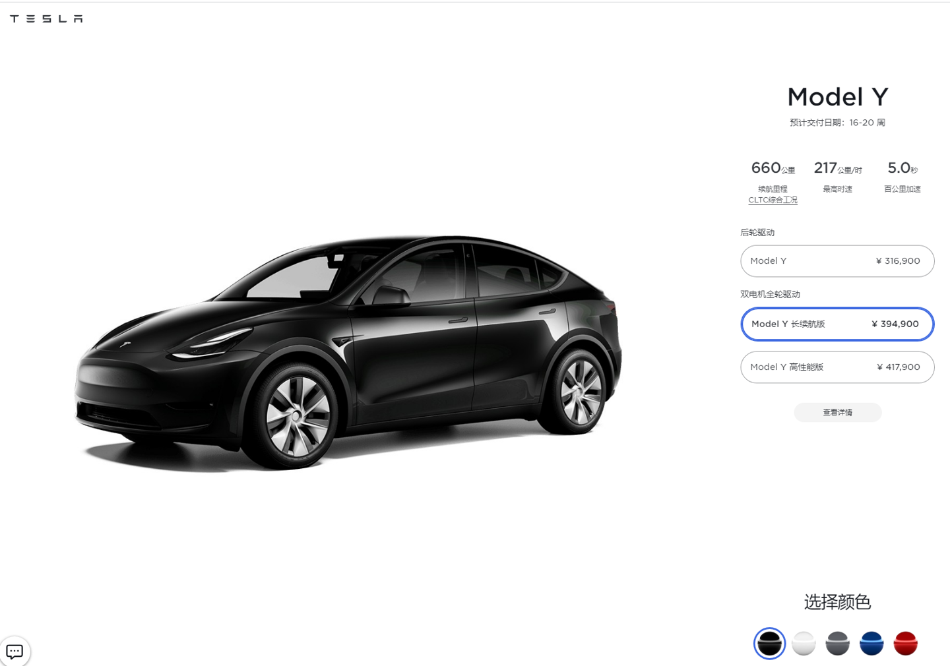
Task: Pick the grey paint color swatch
Action: [837, 644]
